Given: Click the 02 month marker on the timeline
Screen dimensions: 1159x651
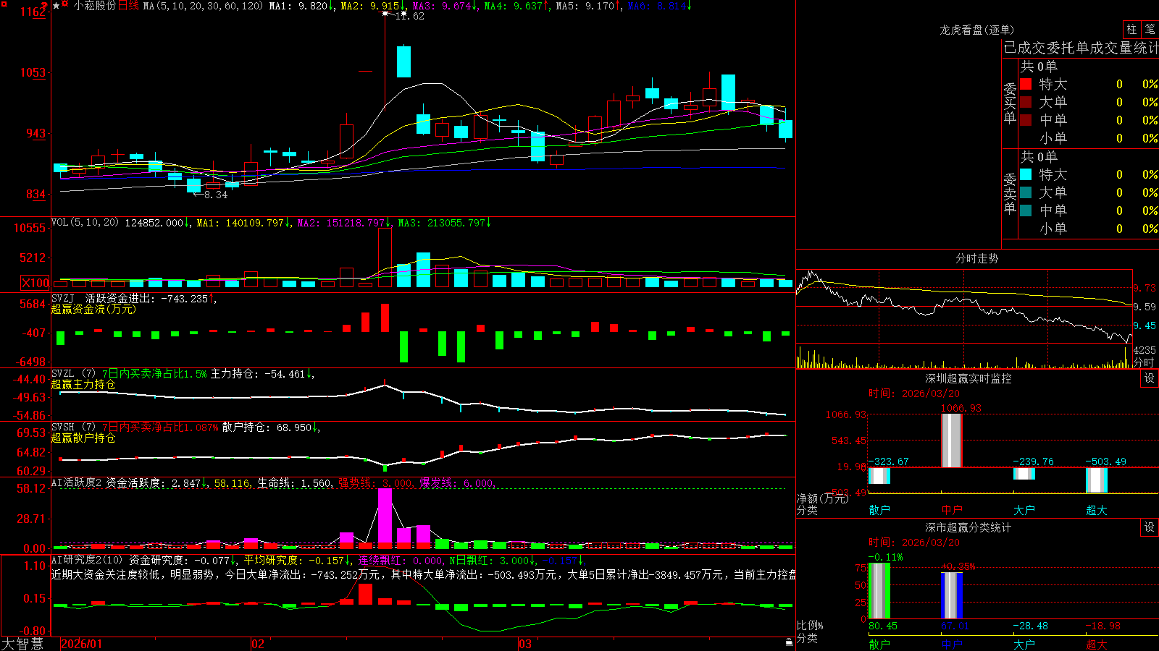Looking at the screenshot, I should click(258, 644).
